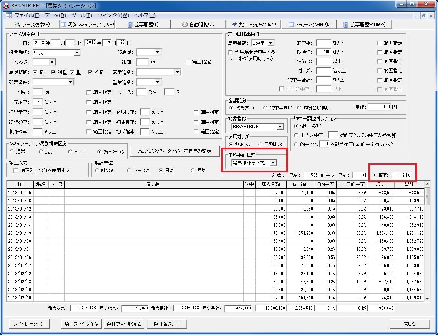Open the シミュレーションWIN5(I) toolbar tab

click(x=309, y=24)
